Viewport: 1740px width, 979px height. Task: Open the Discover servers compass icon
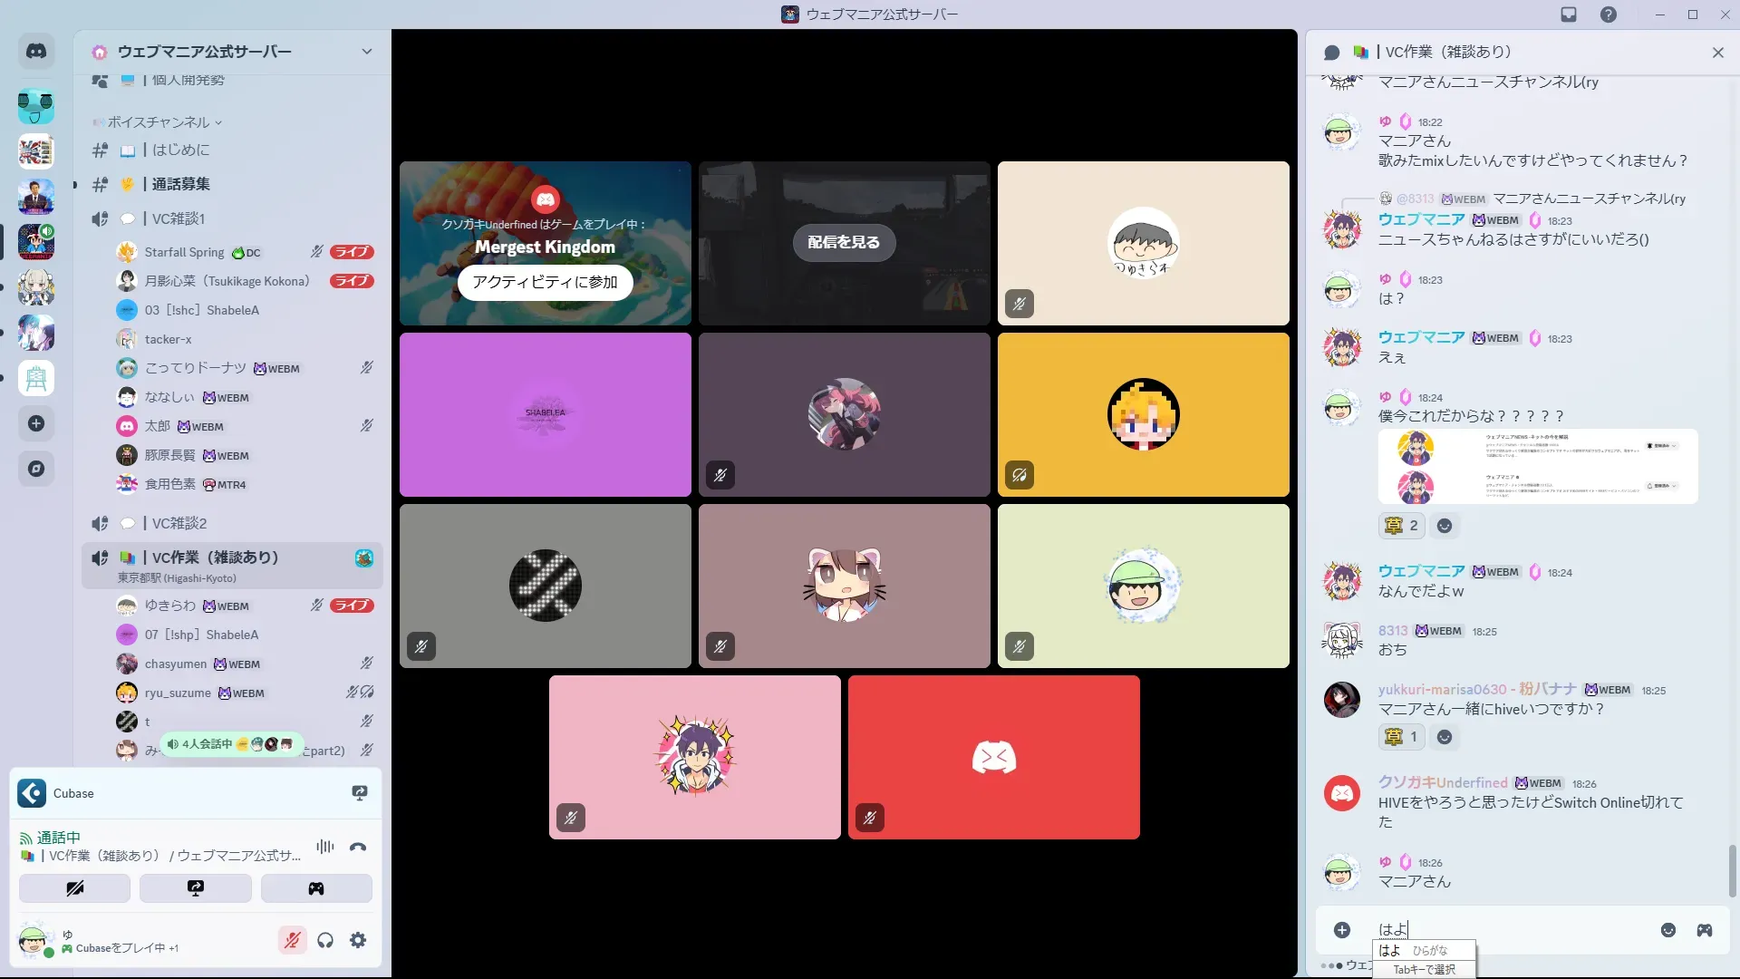(x=36, y=469)
